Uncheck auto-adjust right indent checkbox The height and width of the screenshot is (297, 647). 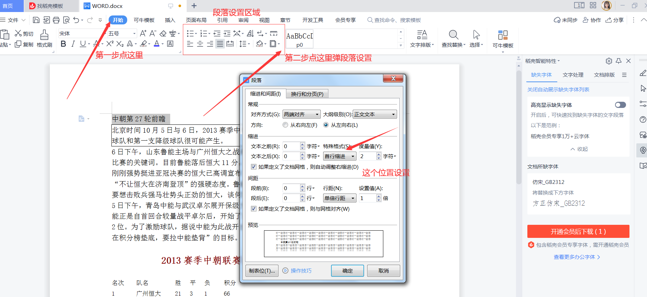[254, 167]
